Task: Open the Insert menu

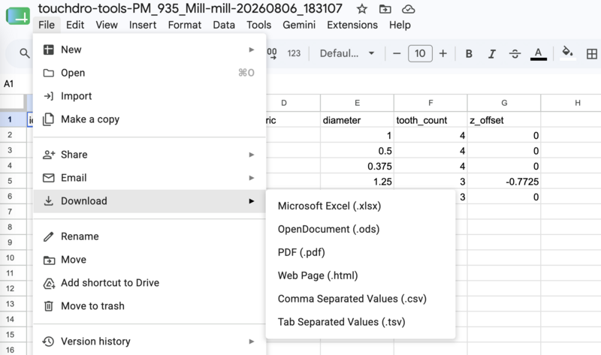Action: click(x=143, y=25)
